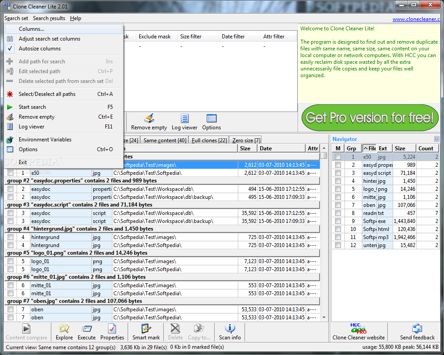Switch to the Zero size [7] tab
Image resolution: width=444 pixels, height=355 pixels.
coord(246,140)
